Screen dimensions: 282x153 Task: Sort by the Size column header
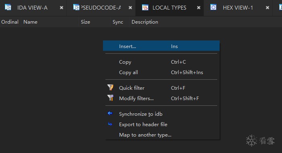click(85, 22)
